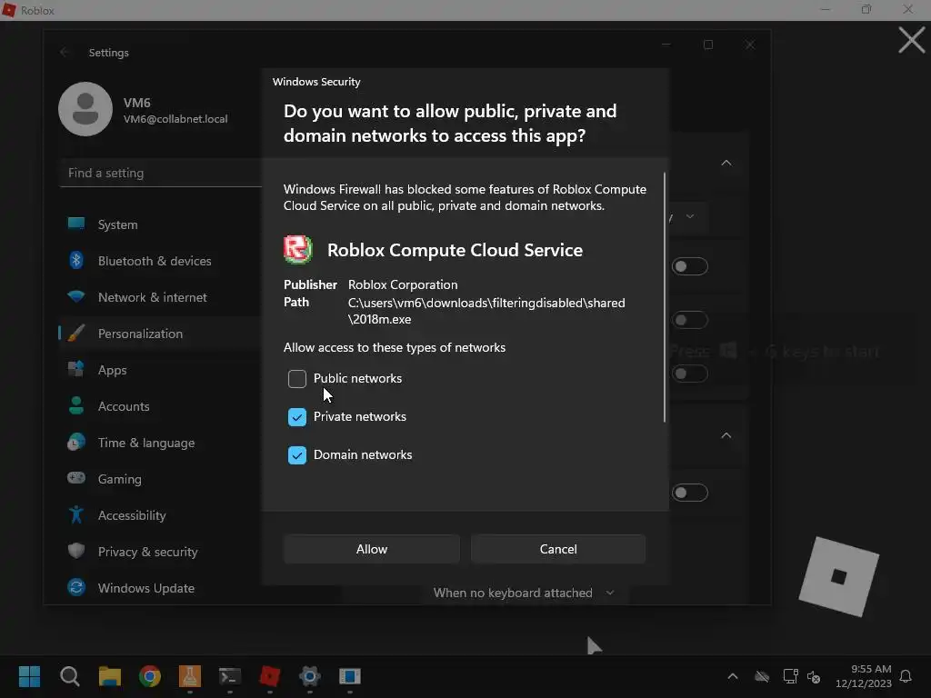Collapse the upper section chevron
The height and width of the screenshot is (698, 931).
[x=726, y=163]
